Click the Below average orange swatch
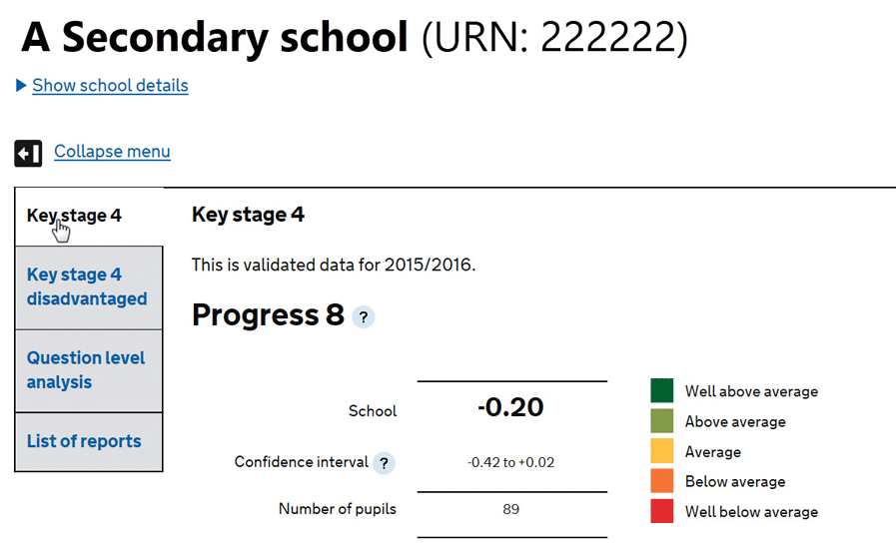 pos(661,481)
